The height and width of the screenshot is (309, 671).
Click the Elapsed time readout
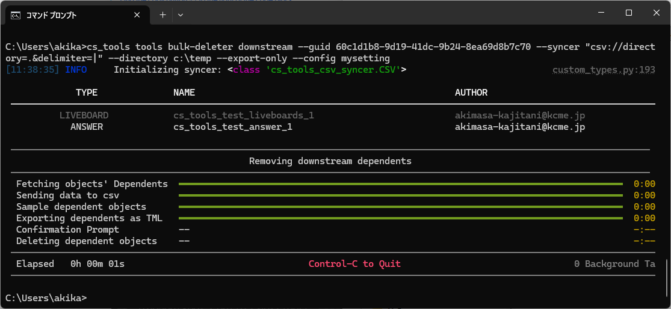70,264
